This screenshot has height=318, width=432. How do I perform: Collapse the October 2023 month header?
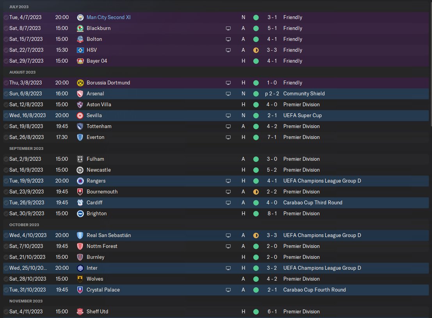24,225
